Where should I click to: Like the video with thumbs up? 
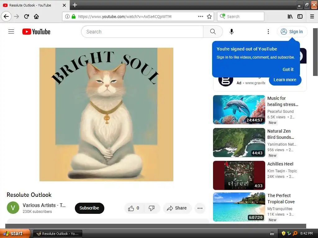(134, 208)
